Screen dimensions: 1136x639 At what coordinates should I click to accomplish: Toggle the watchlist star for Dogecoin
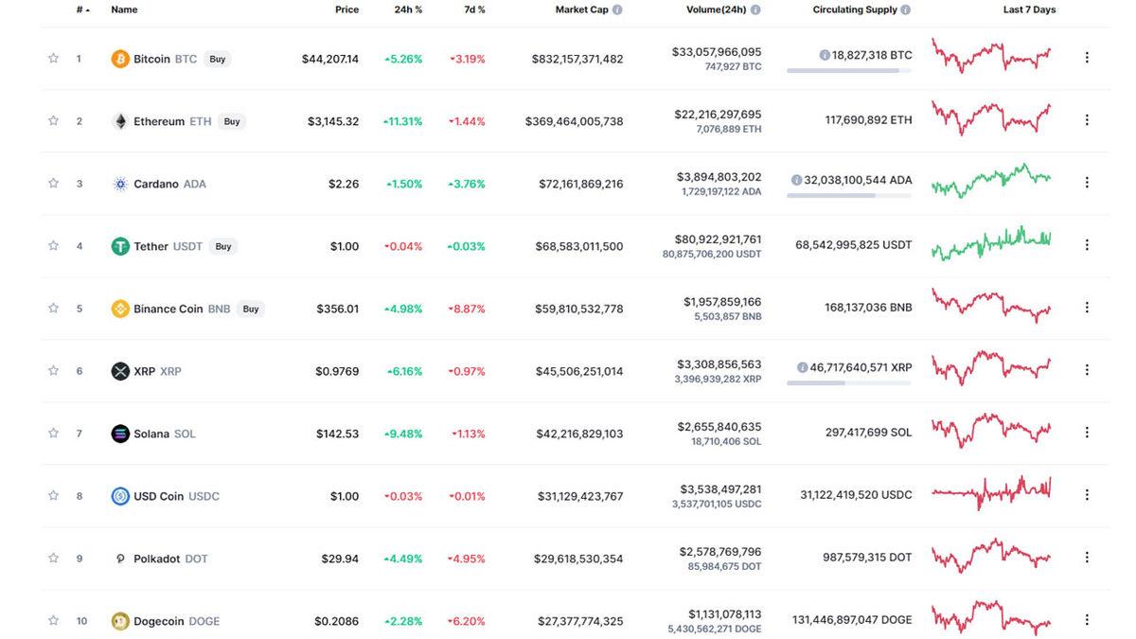tap(53, 620)
